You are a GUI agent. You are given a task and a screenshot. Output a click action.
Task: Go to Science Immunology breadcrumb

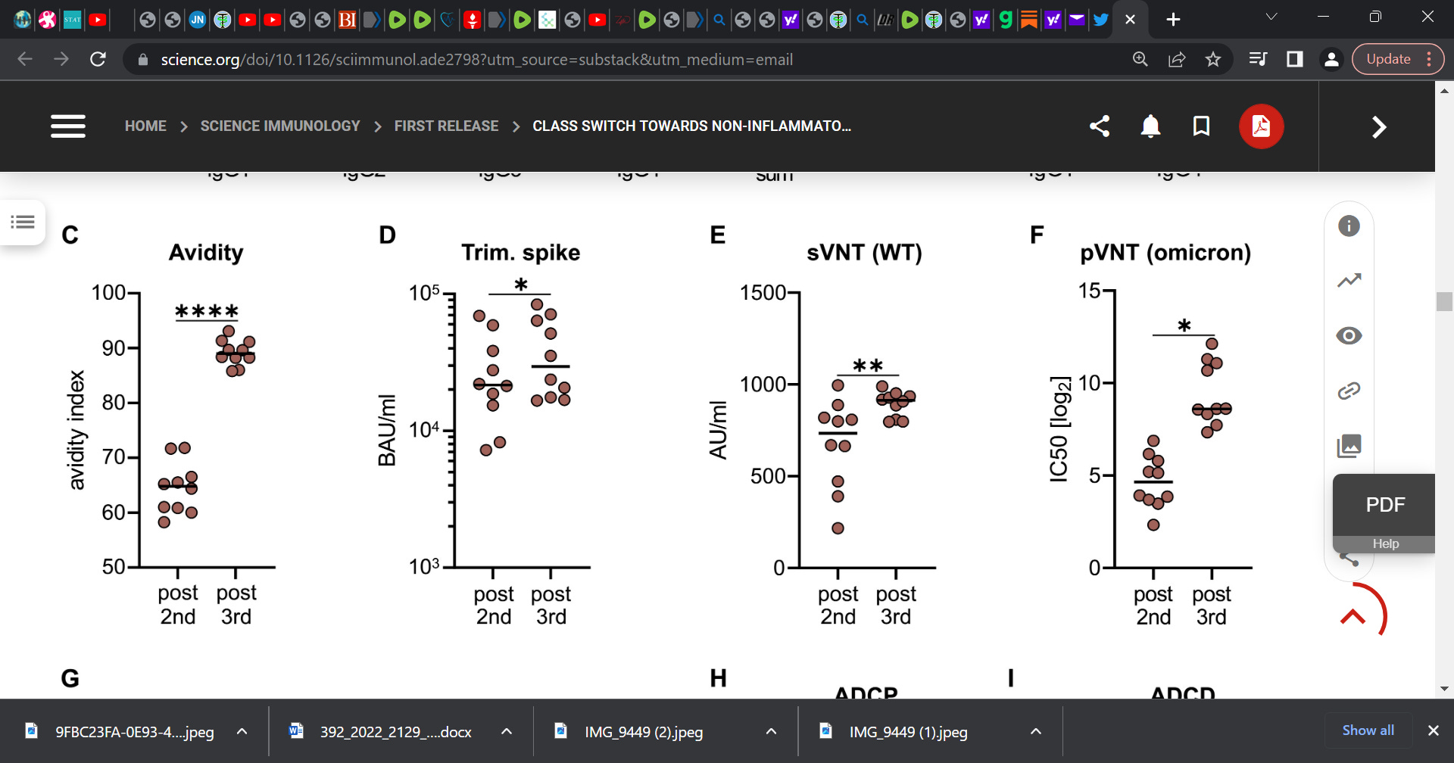point(280,126)
